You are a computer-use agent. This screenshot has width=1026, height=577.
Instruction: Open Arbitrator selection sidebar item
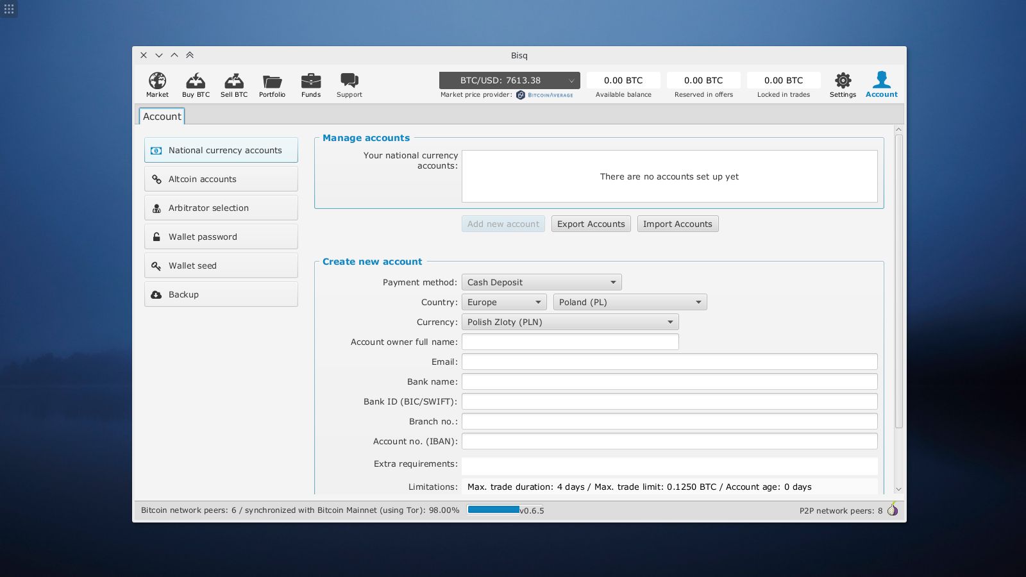[x=221, y=208]
